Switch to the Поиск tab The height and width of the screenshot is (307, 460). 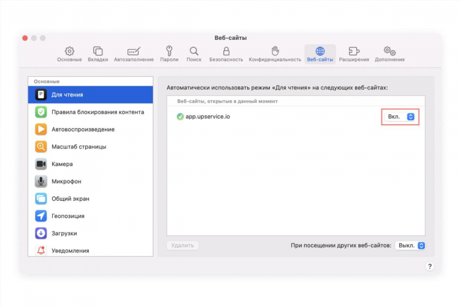tap(194, 54)
